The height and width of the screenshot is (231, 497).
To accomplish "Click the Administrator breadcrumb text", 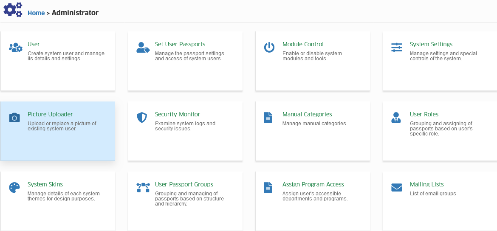I will click(75, 13).
